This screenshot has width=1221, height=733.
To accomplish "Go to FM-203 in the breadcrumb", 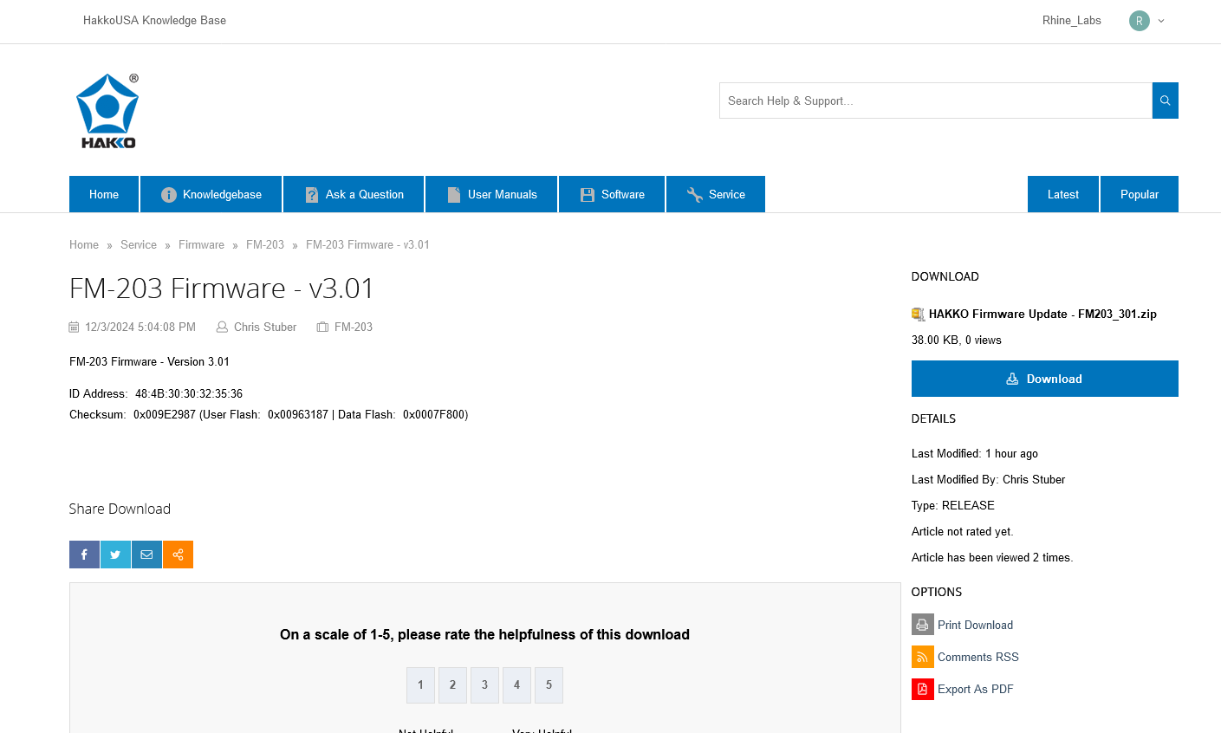I will coord(265,245).
